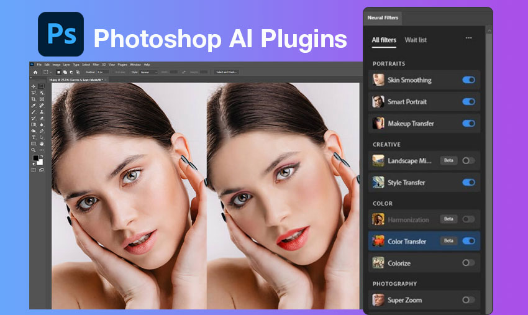Open the Plugins menu
The height and width of the screenshot is (315, 528).
(x=122, y=65)
